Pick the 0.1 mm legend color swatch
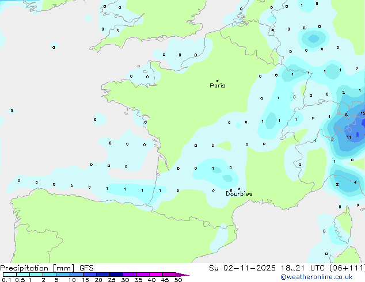 point(10,275)
